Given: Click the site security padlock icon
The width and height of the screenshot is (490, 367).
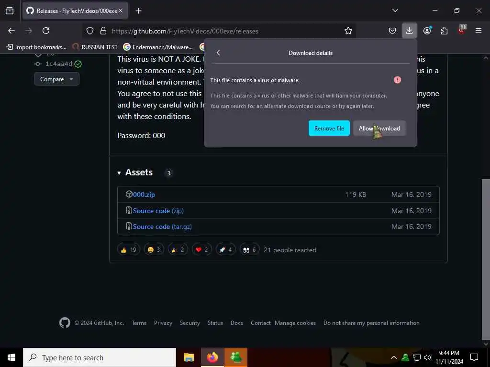Looking at the screenshot, I should (103, 31).
